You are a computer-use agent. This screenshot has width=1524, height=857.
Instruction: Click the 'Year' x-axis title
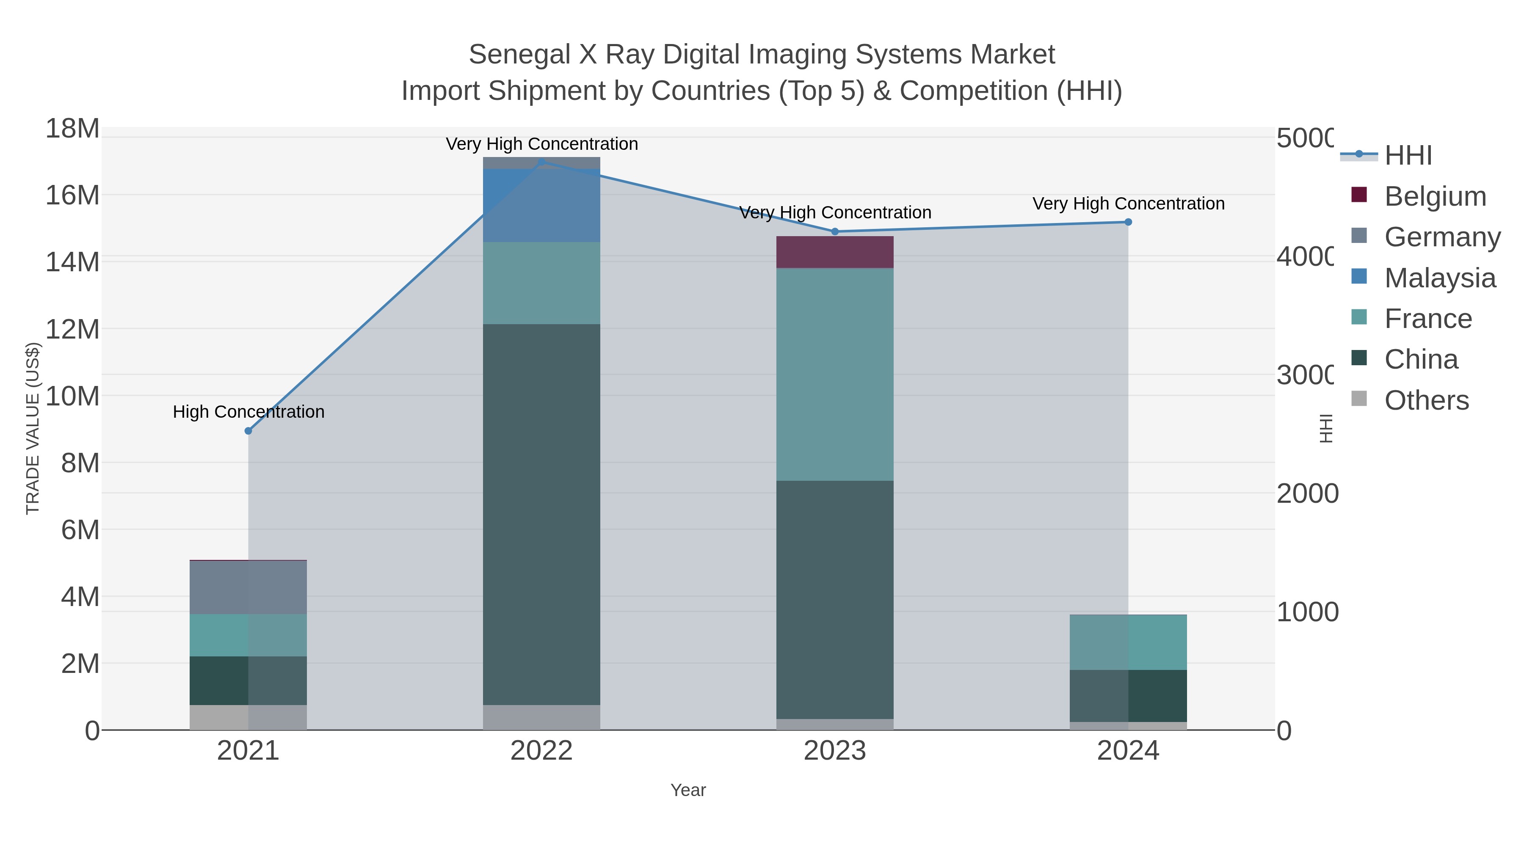(x=688, y=790)
